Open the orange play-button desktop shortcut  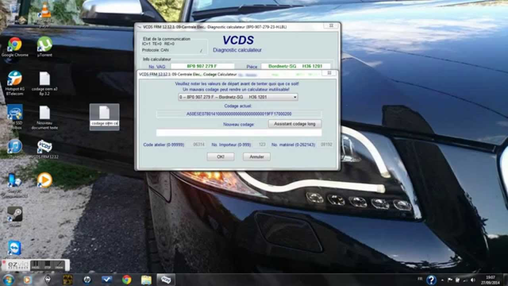[45, 182]
